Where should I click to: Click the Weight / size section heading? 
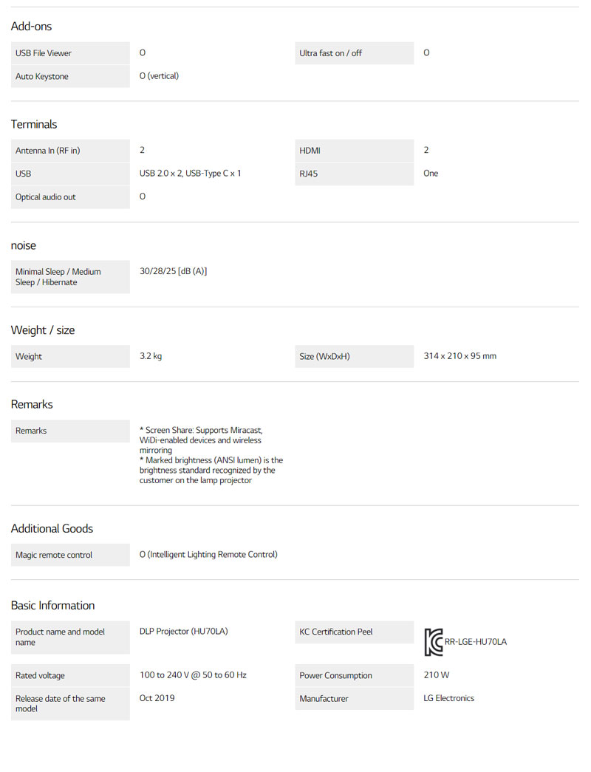(x=43, y=330)
